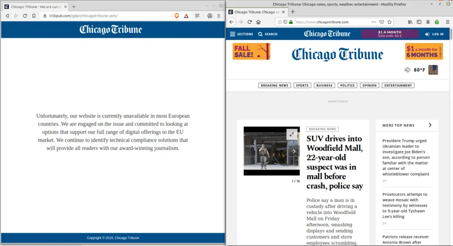This screenshot has width=453, height=246.
Task: Open the Firefox account icon
Action: point(428,22)
